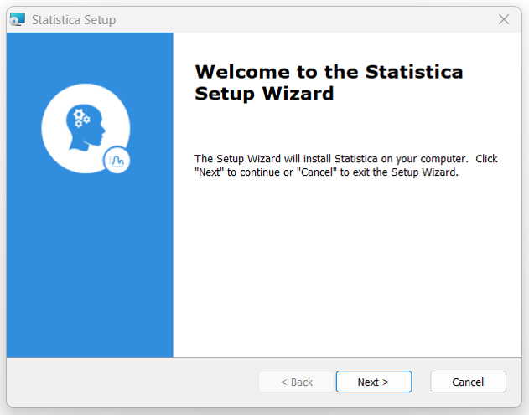The height and width of the screenshot is (415, 529).
Task: Proceed with the Next > button
Action: point(374,382)
